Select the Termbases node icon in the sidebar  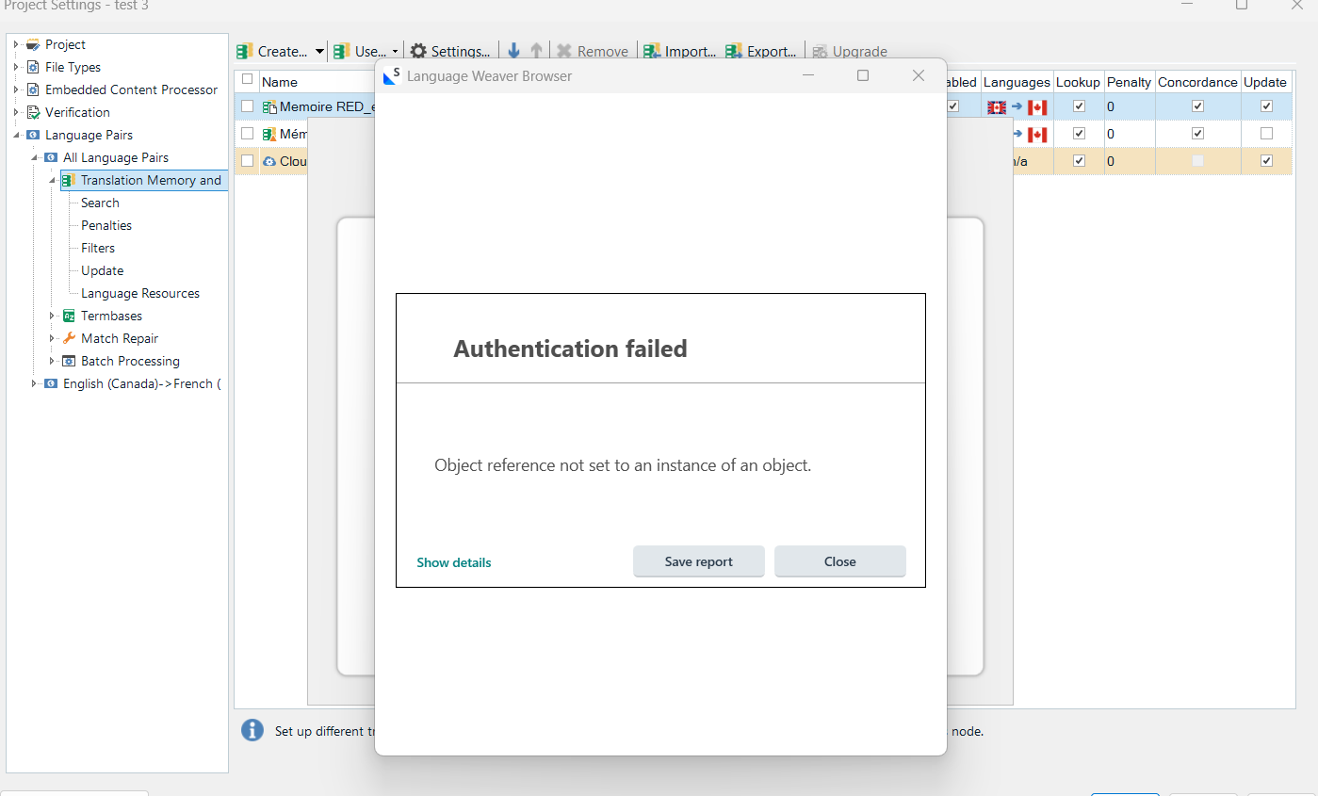click(68, 316)
